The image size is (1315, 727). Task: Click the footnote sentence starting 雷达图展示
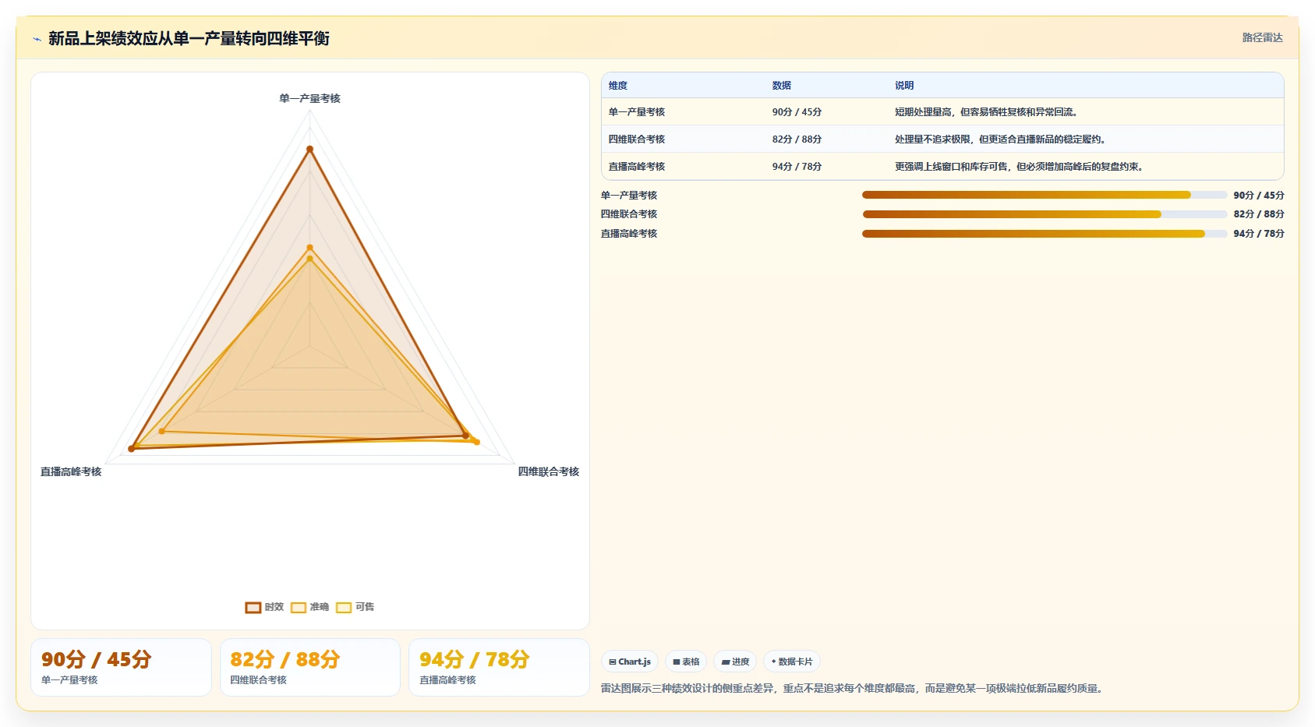pyautogui.click(x=854, y=688)
